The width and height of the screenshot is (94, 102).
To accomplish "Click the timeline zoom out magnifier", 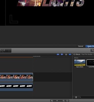I will pyautogui.click(x=52, y=101).
